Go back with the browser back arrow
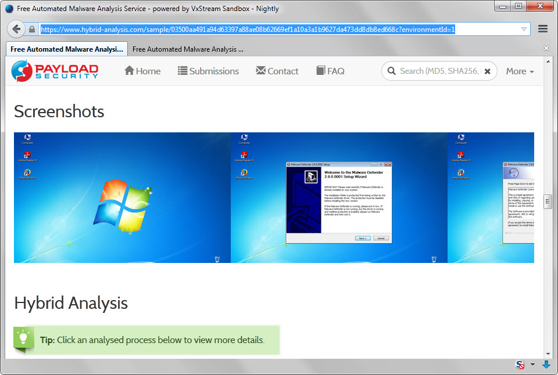558x375 pixels. pyautogui.click(x=16, y=29)
